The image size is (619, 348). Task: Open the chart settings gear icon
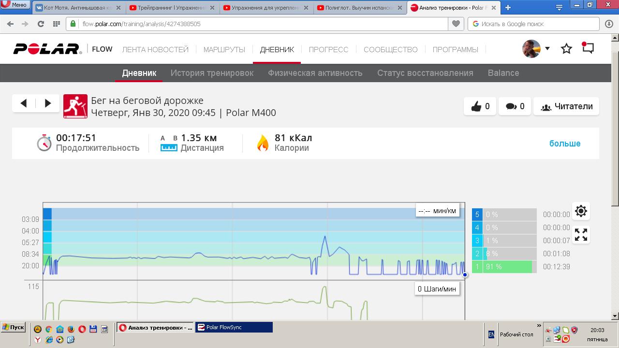click(x=581, y=211)
